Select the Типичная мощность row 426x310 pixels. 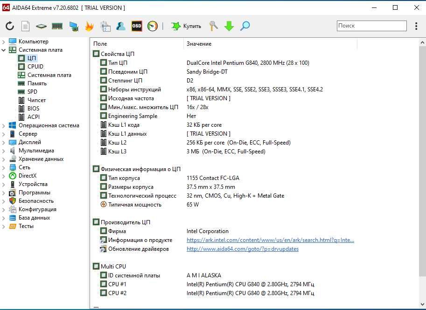coord(149,204)
